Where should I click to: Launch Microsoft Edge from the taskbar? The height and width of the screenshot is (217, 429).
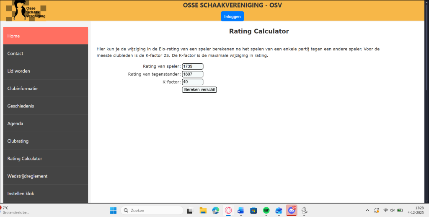(215, 210)
